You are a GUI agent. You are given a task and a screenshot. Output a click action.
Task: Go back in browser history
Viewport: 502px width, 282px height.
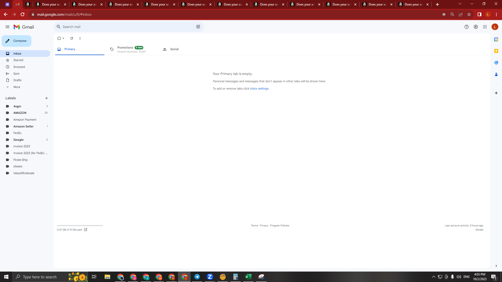click(6, 14)
